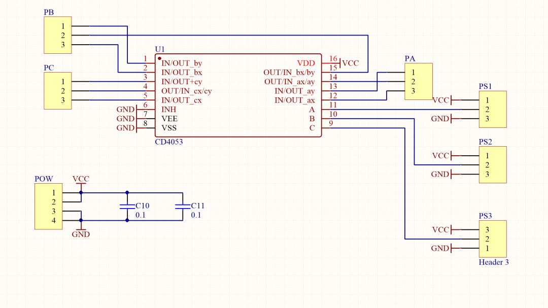Select capacitor C11 symbol
548x308 pixels.
[x=183, y=207]
